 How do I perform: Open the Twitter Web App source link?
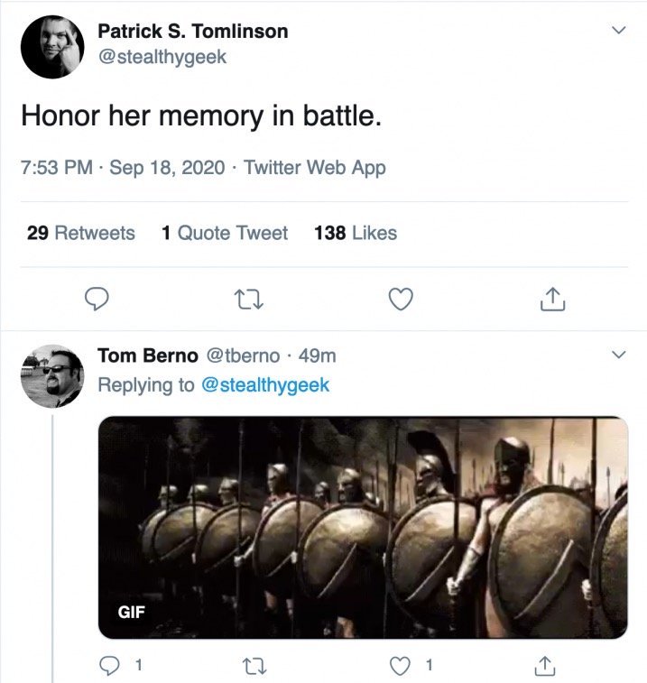315,168
